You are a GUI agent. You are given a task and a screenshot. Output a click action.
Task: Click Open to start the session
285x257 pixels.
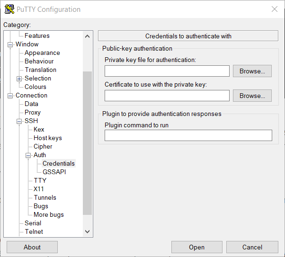(197, 247)
